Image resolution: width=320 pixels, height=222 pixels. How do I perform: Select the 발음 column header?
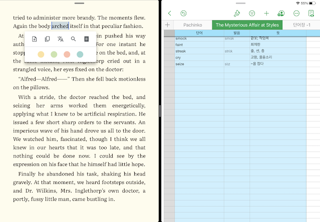click(237, 33)
